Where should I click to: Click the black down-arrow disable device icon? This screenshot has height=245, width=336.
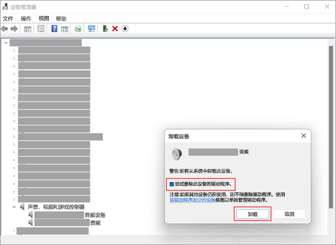pyautogui.click(x=125, y=29)
